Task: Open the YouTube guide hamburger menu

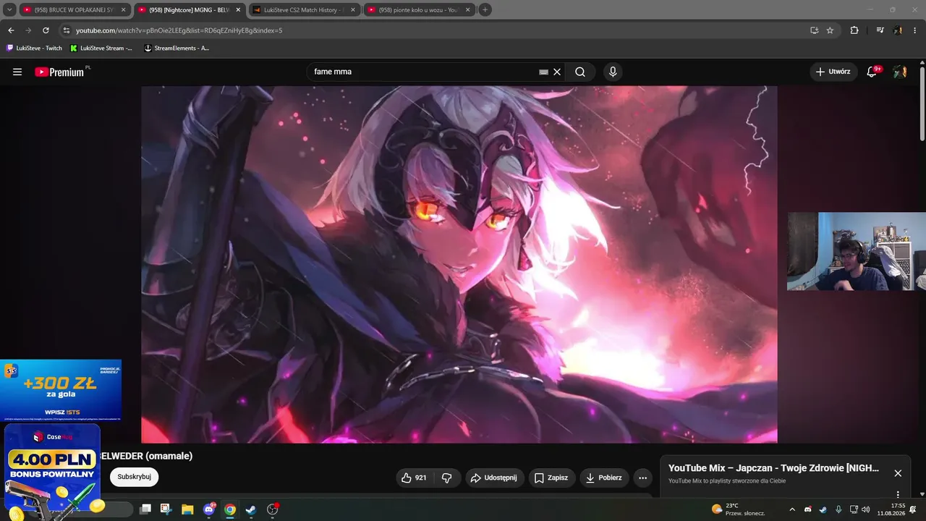Action: click(x=17, y=72)
